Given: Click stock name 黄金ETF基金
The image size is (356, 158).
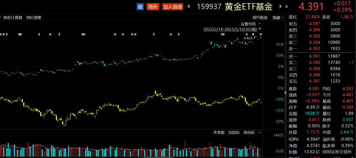Looking at the screenshot, I should 248,6.
